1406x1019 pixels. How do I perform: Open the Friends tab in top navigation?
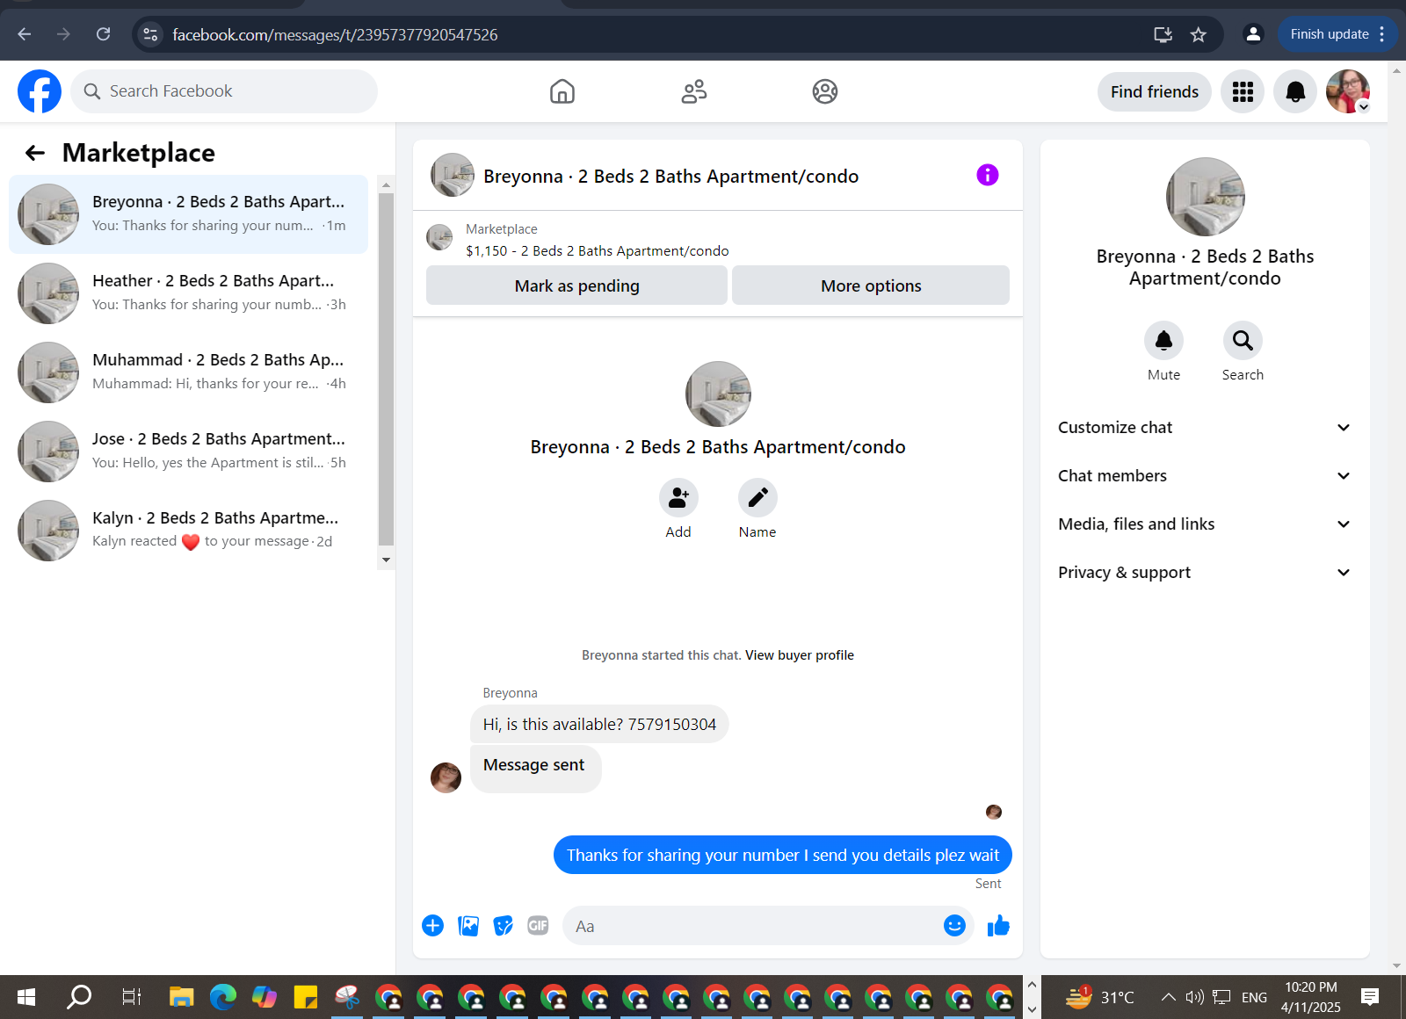pos(694,91)
